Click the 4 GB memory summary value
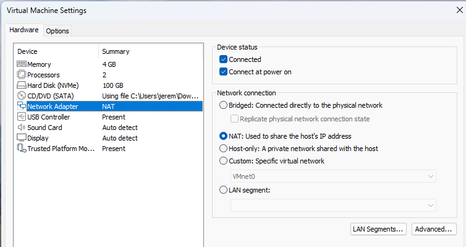 (109, 64)
